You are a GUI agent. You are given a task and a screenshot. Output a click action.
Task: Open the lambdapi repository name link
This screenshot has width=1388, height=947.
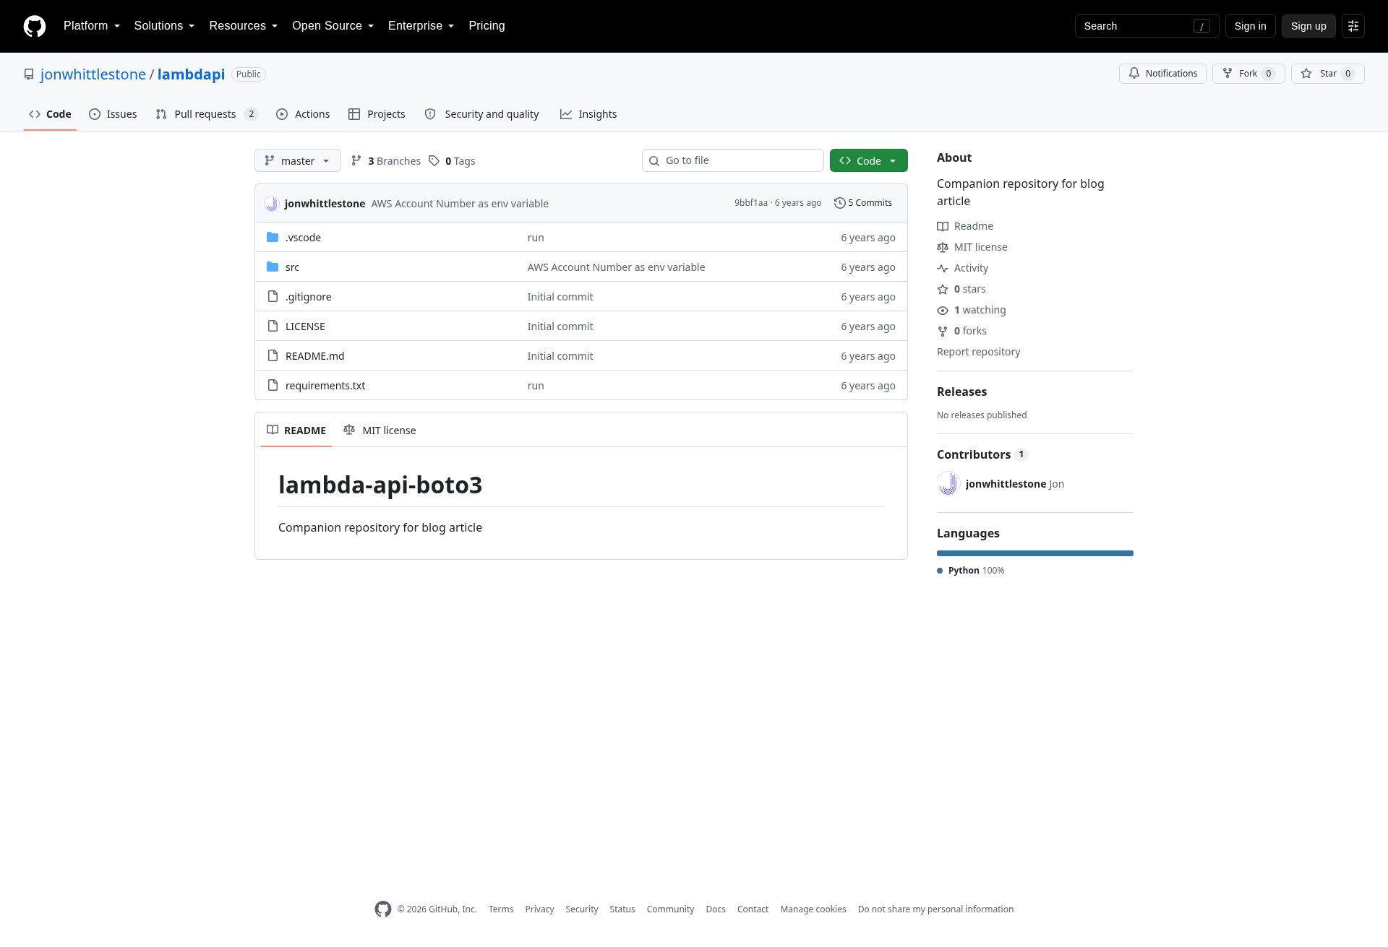(191, 74)
